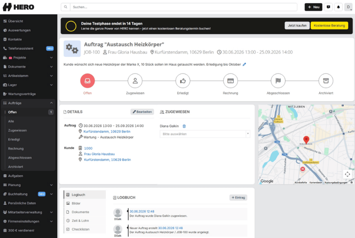
Task: Click the Erledigt thumbs-up status icon
Action: [x=183, y=81]
